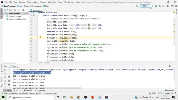Screen dimensions: 178x100
Task: Click the up-the-stack-trace arrow in Run panel
Action: pos(9,70)
